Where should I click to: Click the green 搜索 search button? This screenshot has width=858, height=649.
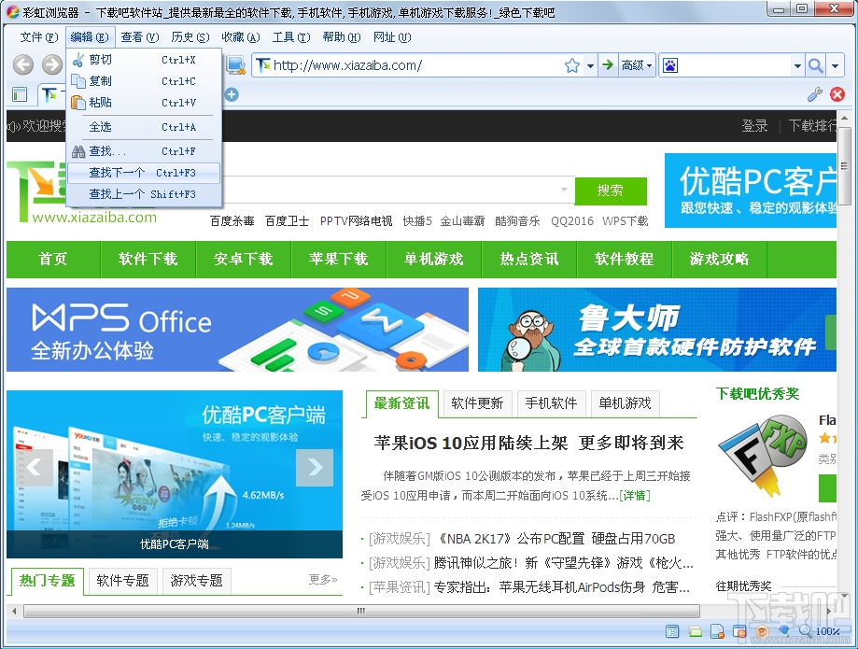coord(611,190)
